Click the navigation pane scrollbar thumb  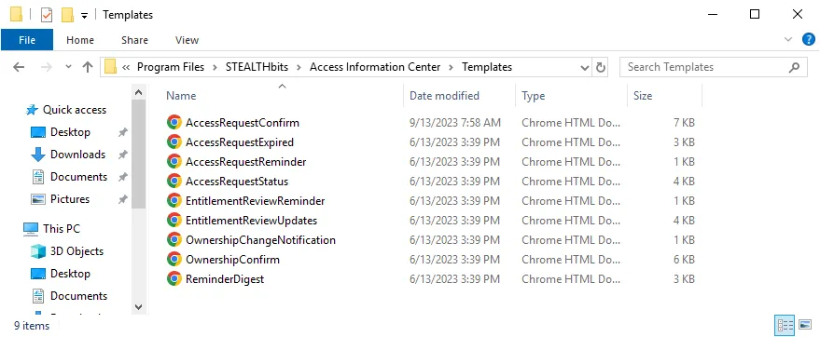point(138,155)
